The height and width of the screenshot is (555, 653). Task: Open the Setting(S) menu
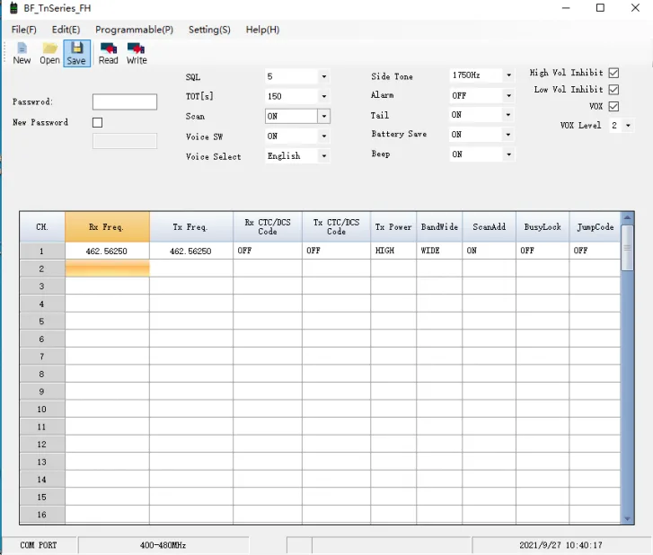pos(209,30)
